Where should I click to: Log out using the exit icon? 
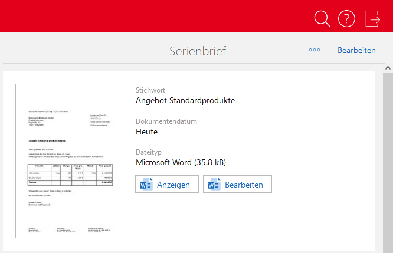click(x=373, y=19)
